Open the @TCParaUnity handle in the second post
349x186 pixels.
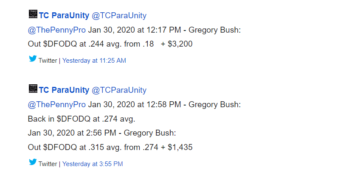click(x=119, y=90)
